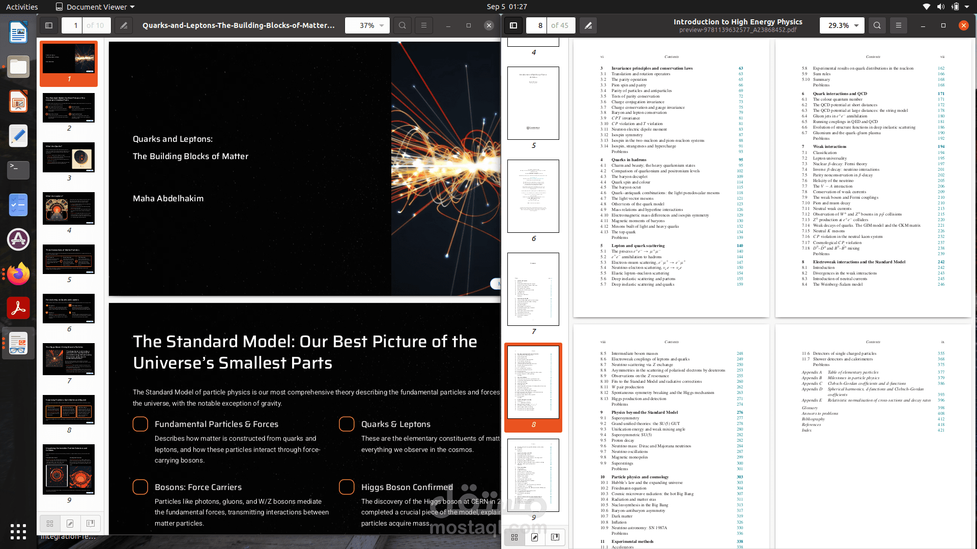Expand the 29.3% zoom dropdown

(856, 25)
